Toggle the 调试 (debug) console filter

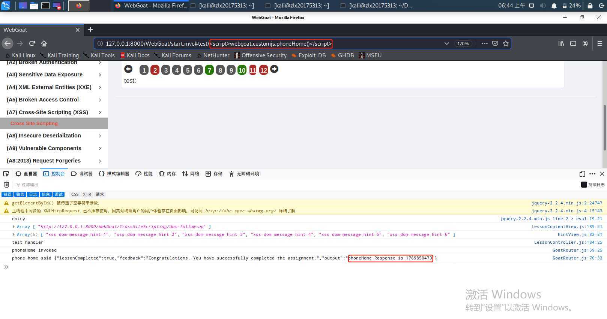click(59, 194)
